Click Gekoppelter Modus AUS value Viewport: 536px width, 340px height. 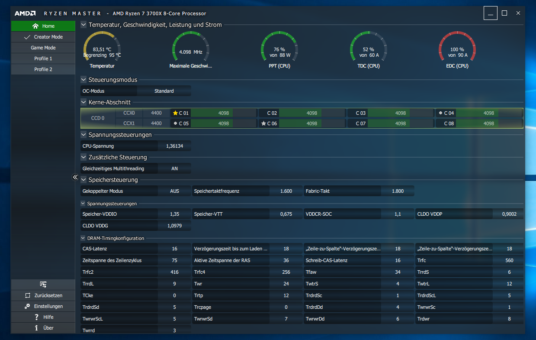coord(174,191)
